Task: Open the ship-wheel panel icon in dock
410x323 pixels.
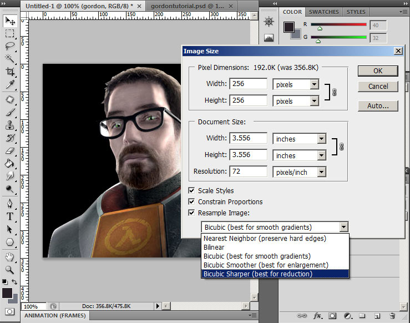Action: 269,22
